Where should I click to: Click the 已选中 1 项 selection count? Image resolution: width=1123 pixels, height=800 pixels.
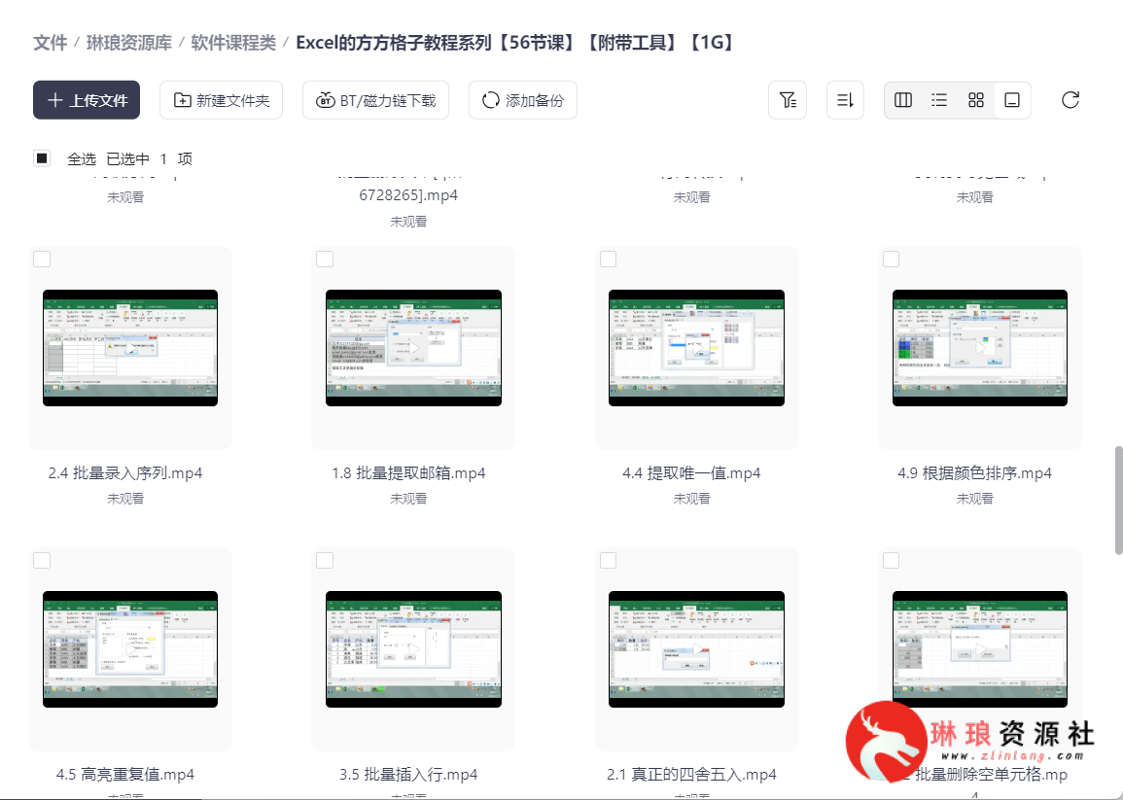click(149, 159)
